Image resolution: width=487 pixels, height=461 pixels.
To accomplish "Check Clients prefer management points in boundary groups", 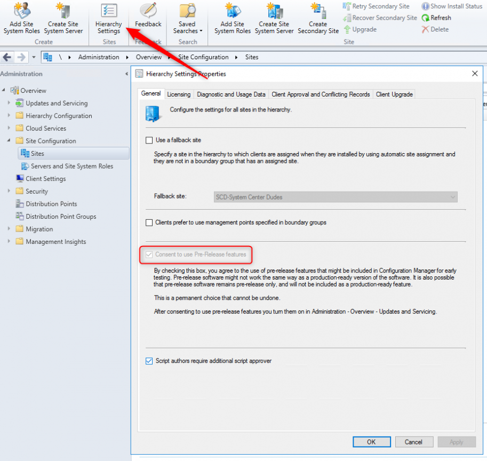I will 149,222.
